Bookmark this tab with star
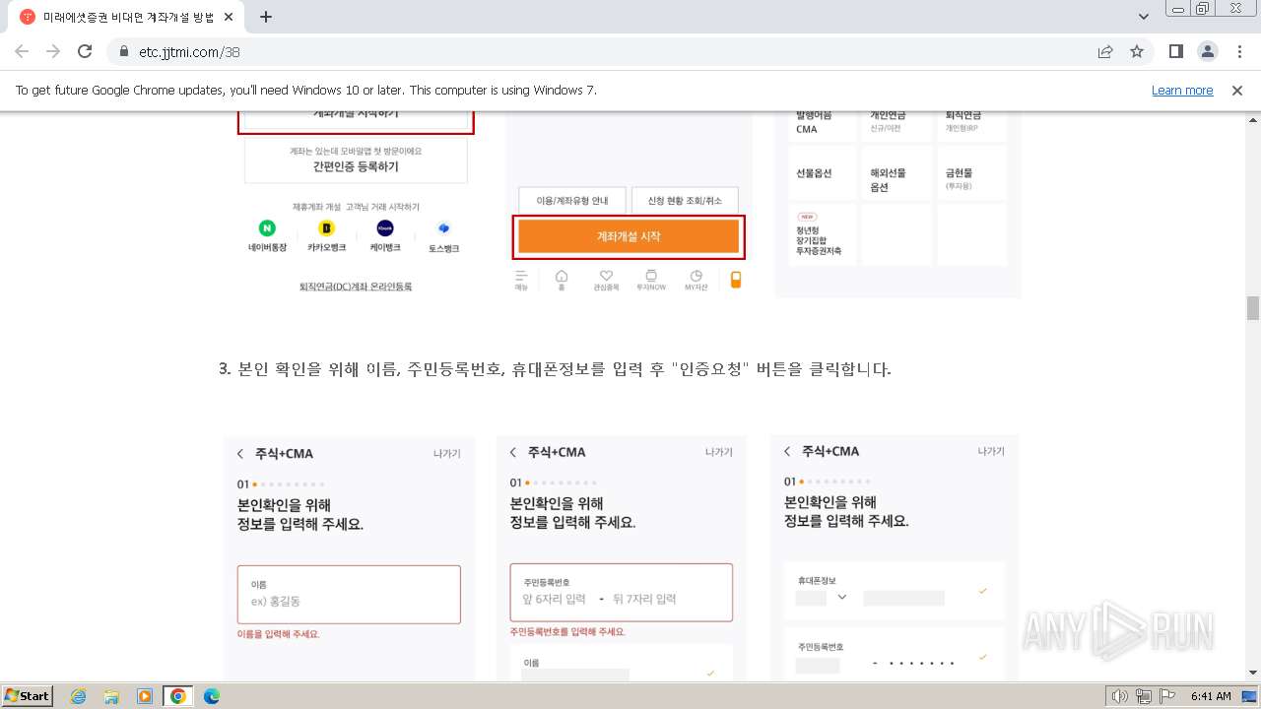This screenshot has width=1261, height=709. click(1137, 51)
